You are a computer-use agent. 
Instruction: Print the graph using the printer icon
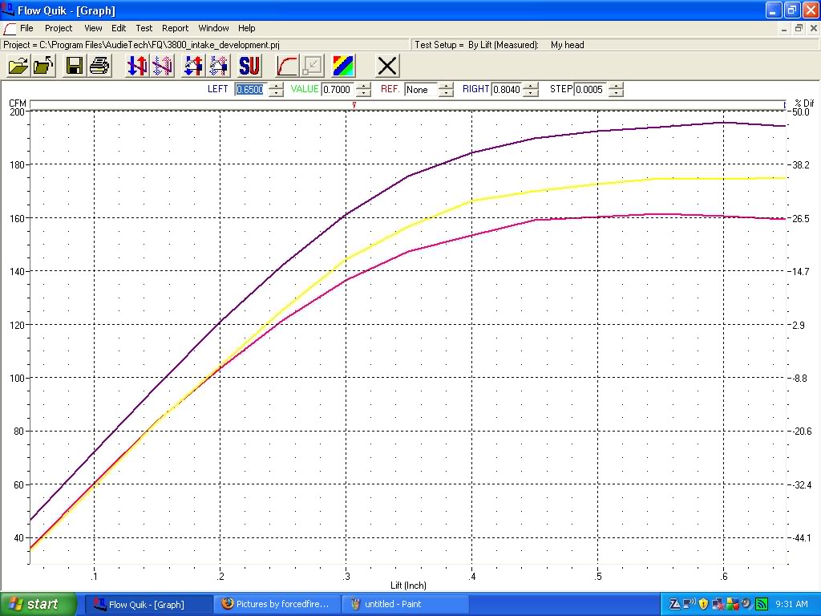99,66
